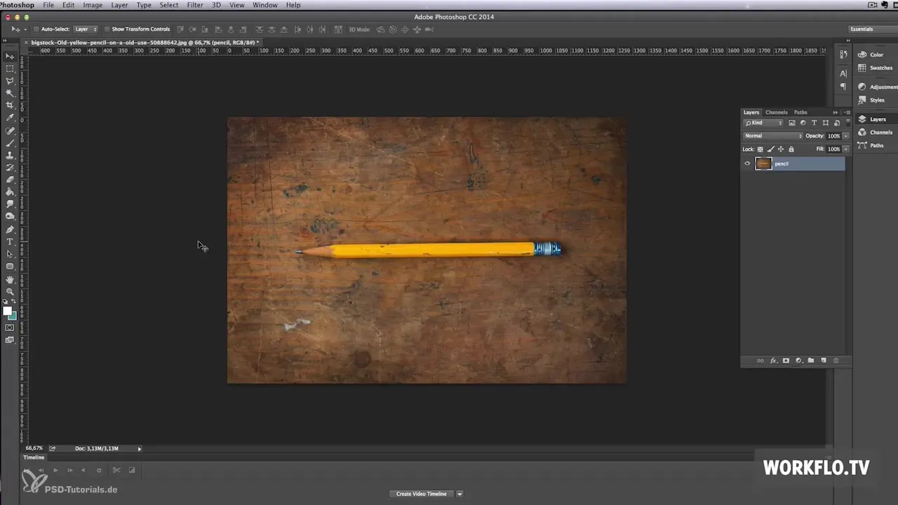Select the Crop tool in the toolbar

10,105
